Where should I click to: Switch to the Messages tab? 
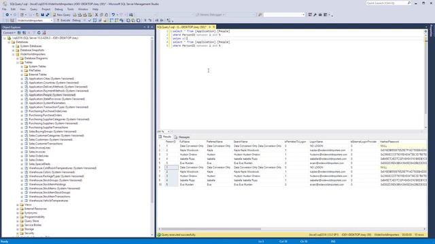point(182,137)
